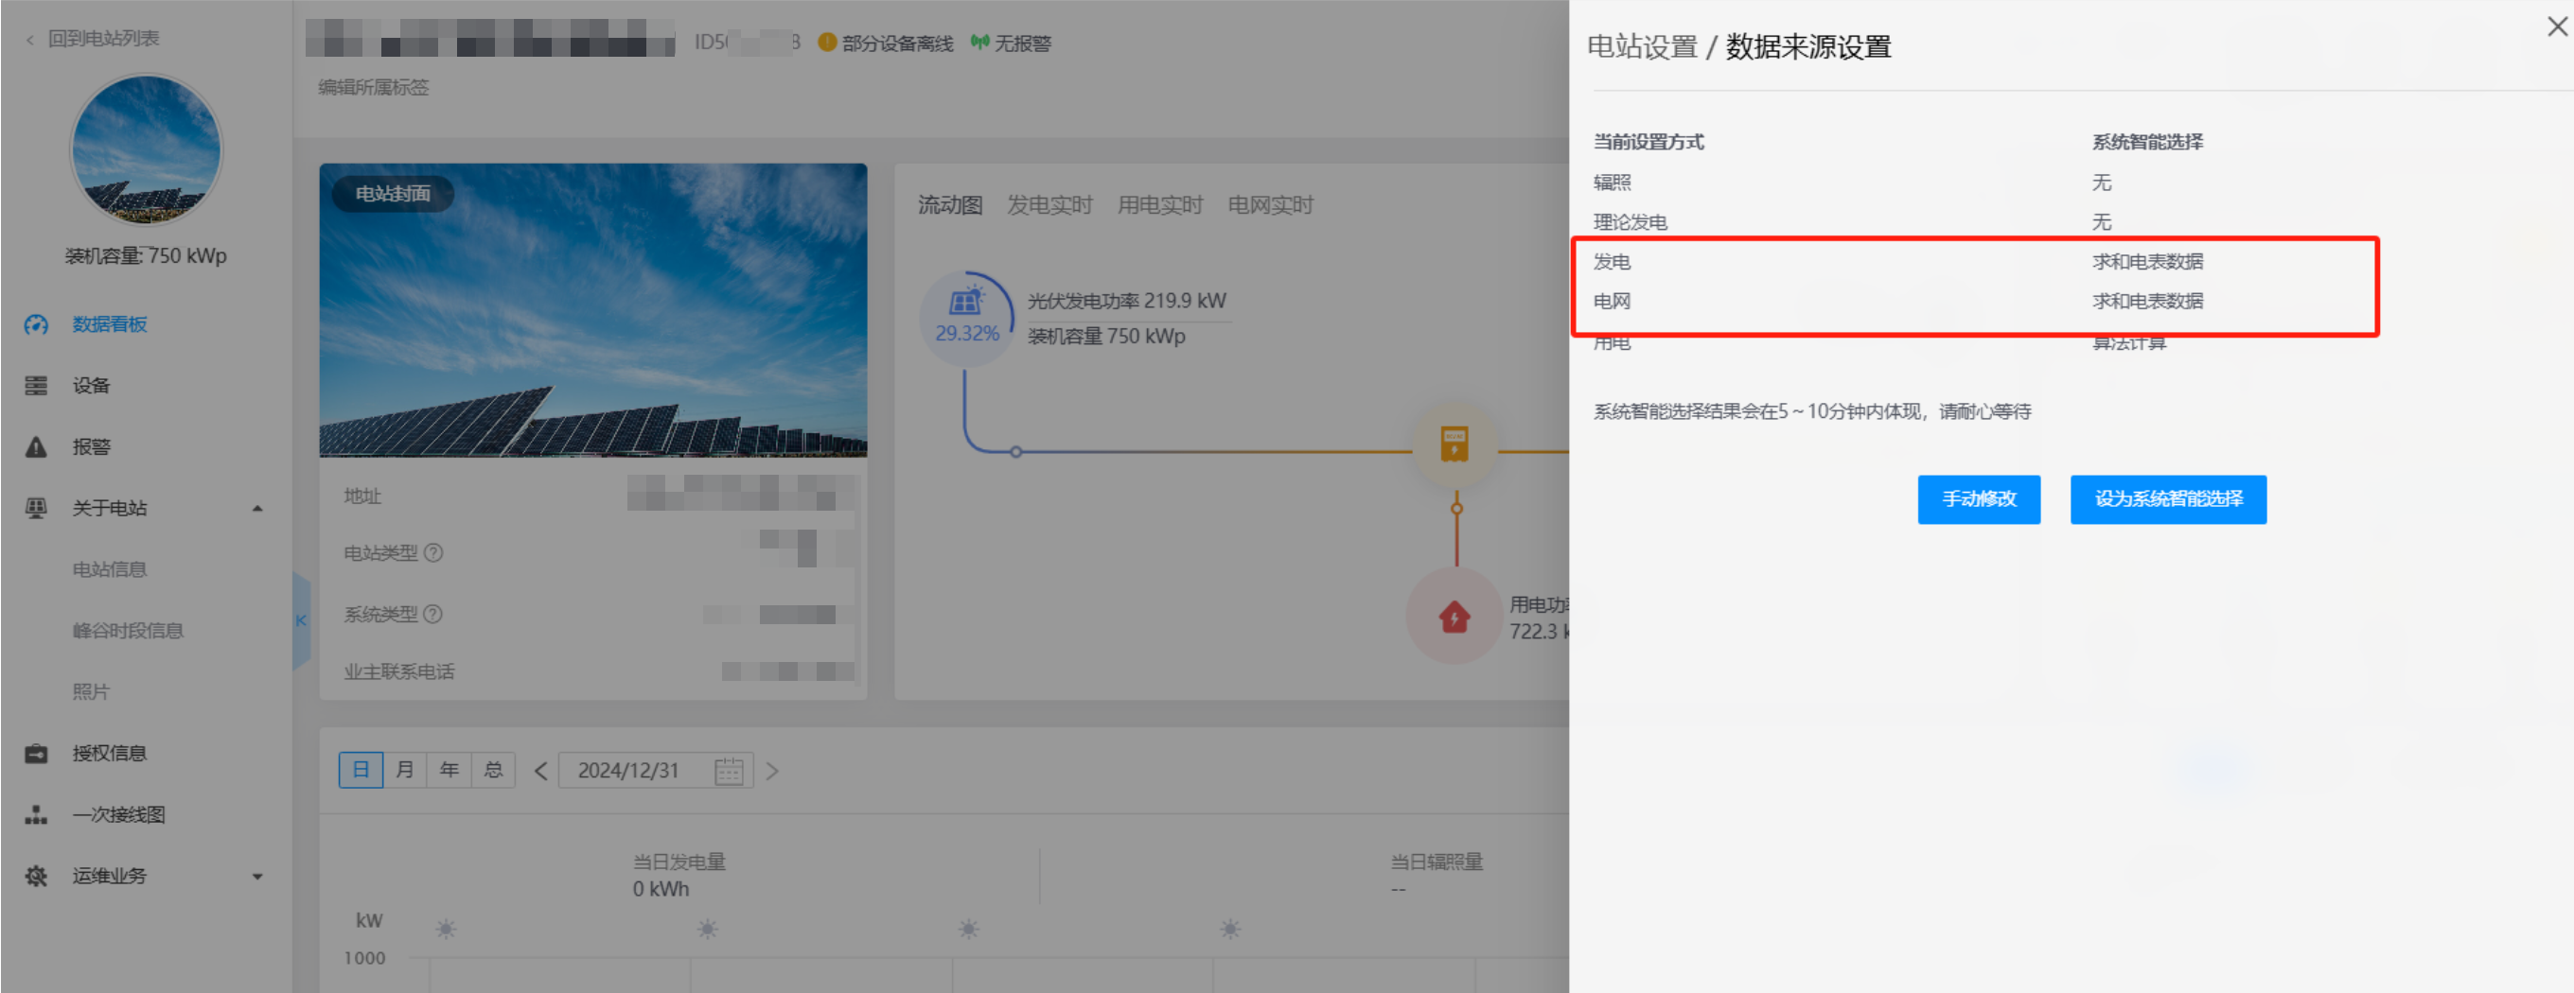The width and height of the screenshot is (2574, 993).
Task: Click the red house consumption icon
Action: point(1454,617)
